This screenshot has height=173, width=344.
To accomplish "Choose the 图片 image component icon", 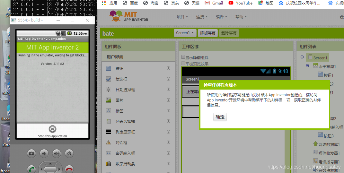I will pyautogui.click(x=109, y=100).
